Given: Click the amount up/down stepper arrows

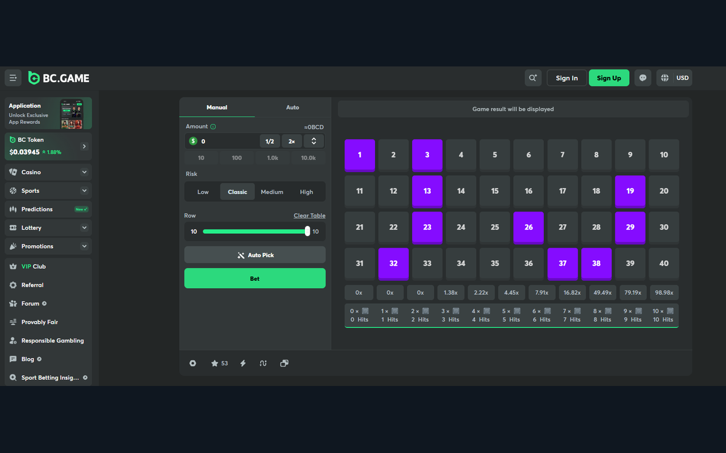Looking at the screenshot, I should [x=314, y=141].
